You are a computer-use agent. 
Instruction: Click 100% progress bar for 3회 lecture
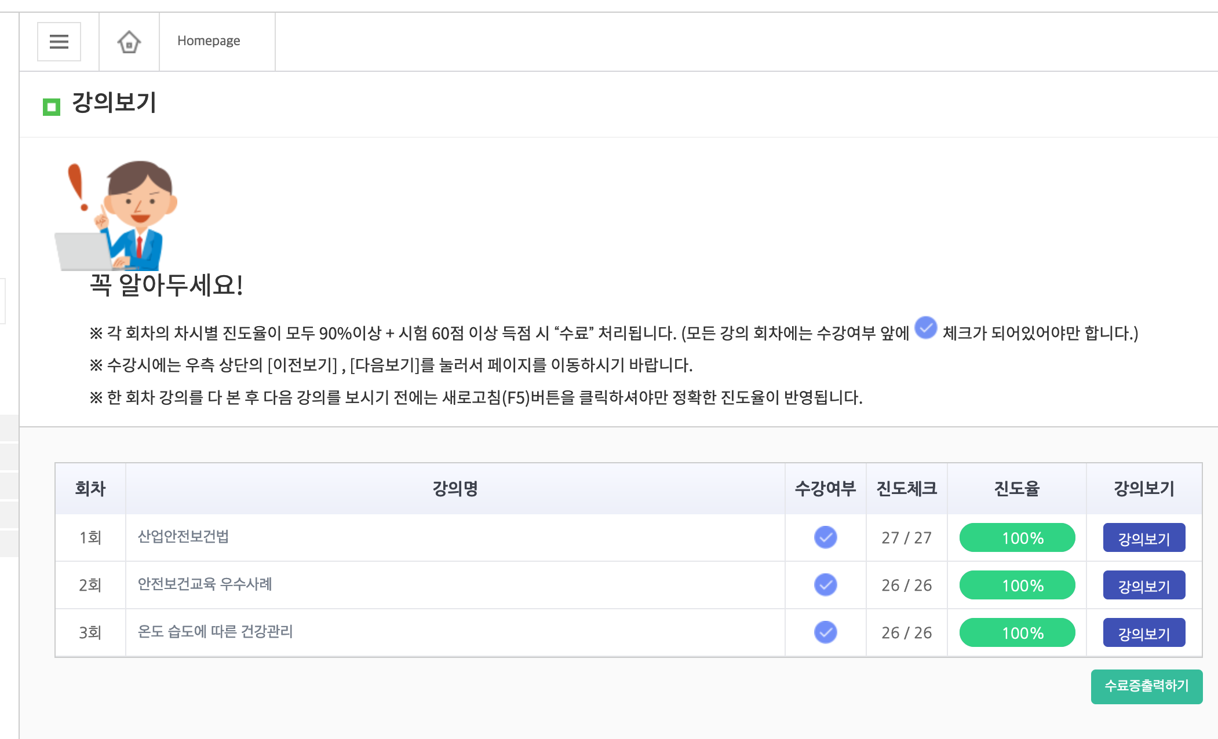tap(1017, 632)
